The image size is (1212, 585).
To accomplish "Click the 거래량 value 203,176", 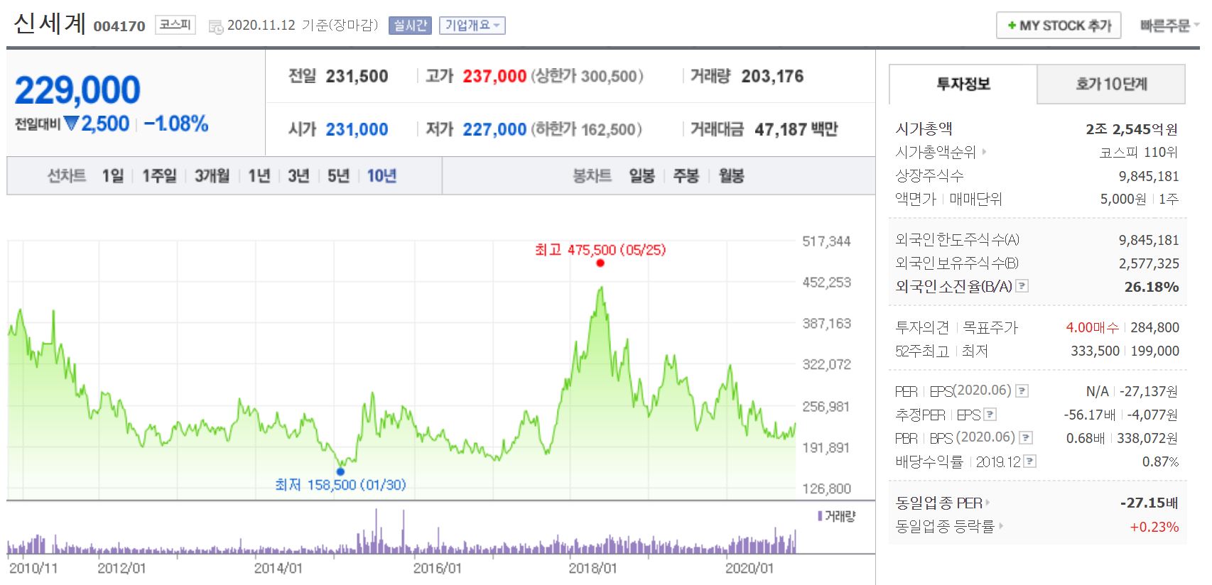I will tap(772, 77).
